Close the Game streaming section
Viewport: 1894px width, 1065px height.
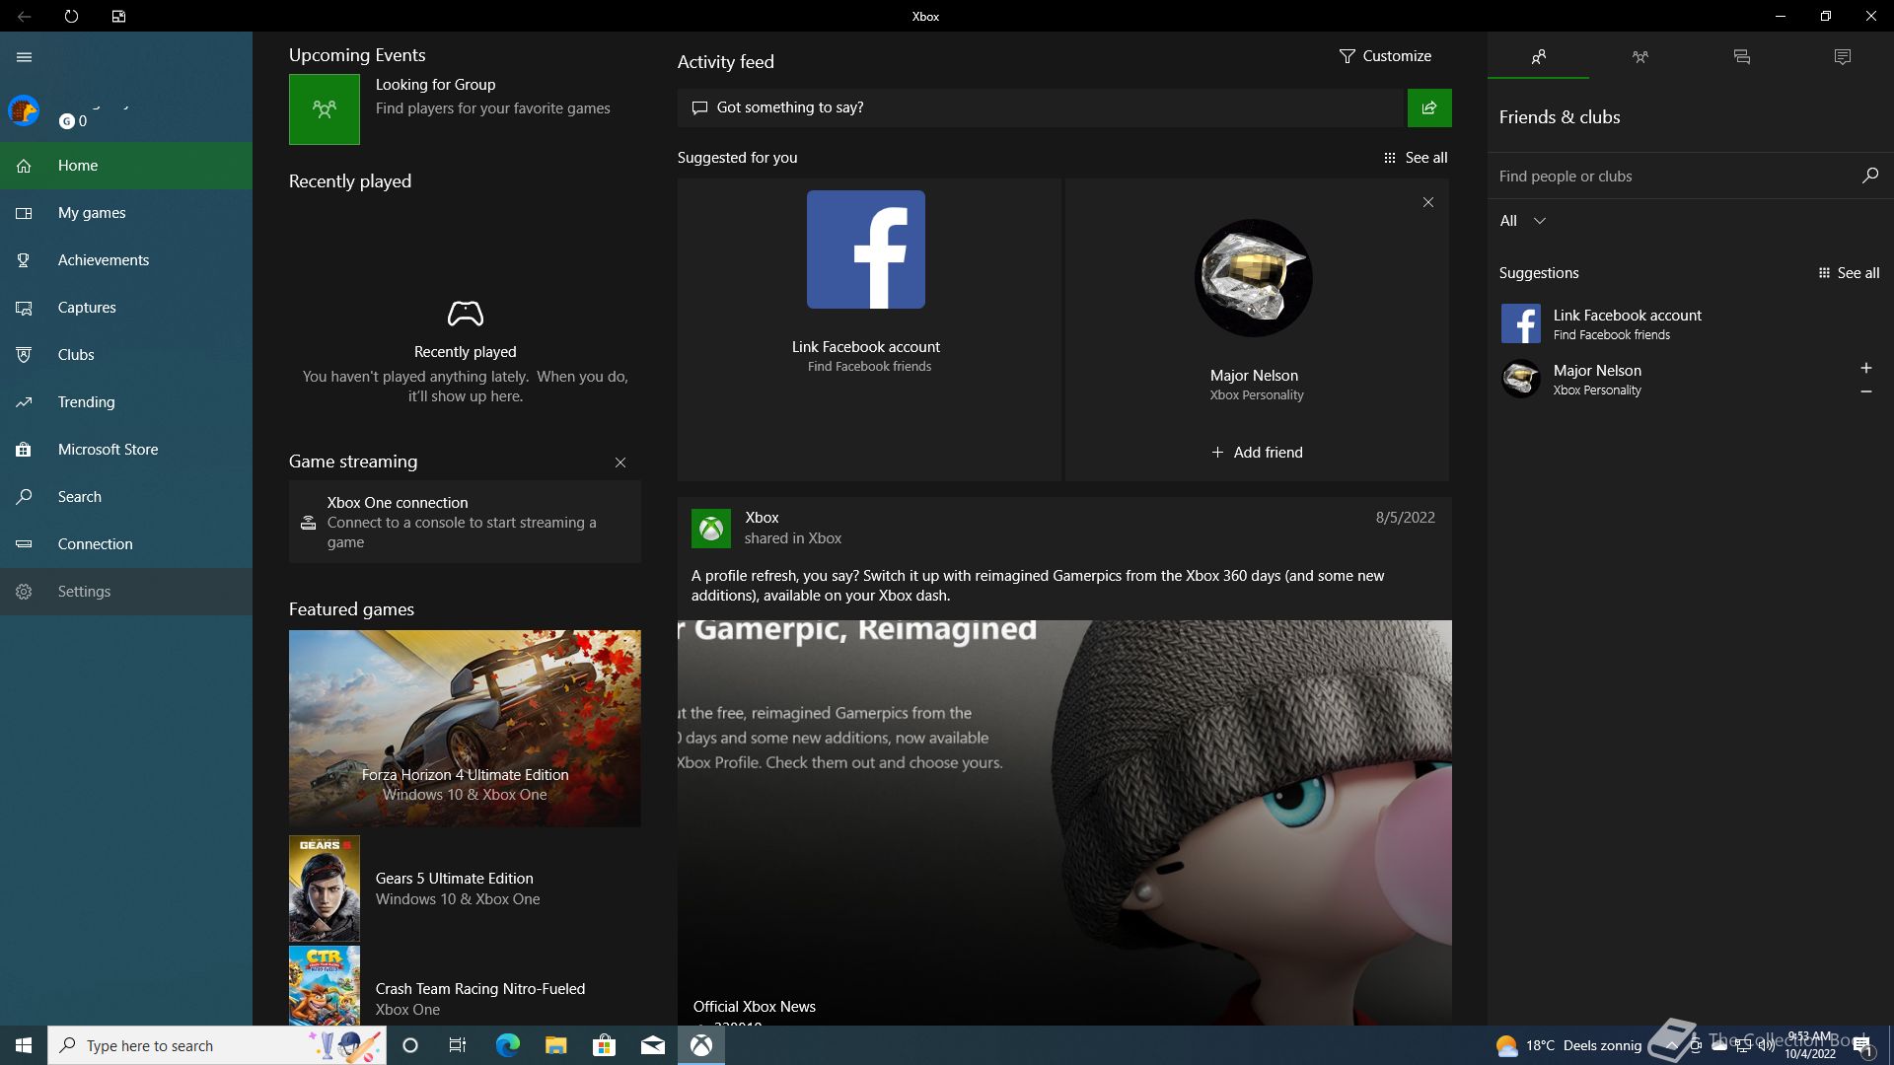pyautogui.click(x=620, y=462)
